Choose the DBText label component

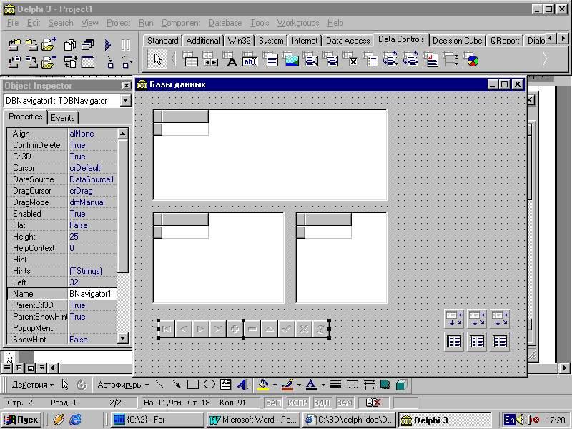230,59
